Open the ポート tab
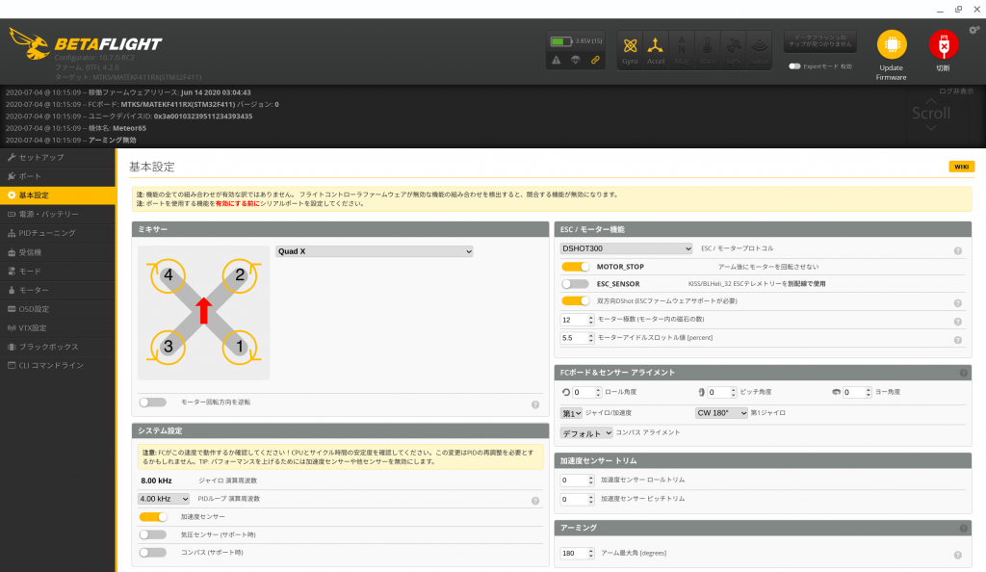Viewport: 986px width, 572px height. (x=58, y=176)
